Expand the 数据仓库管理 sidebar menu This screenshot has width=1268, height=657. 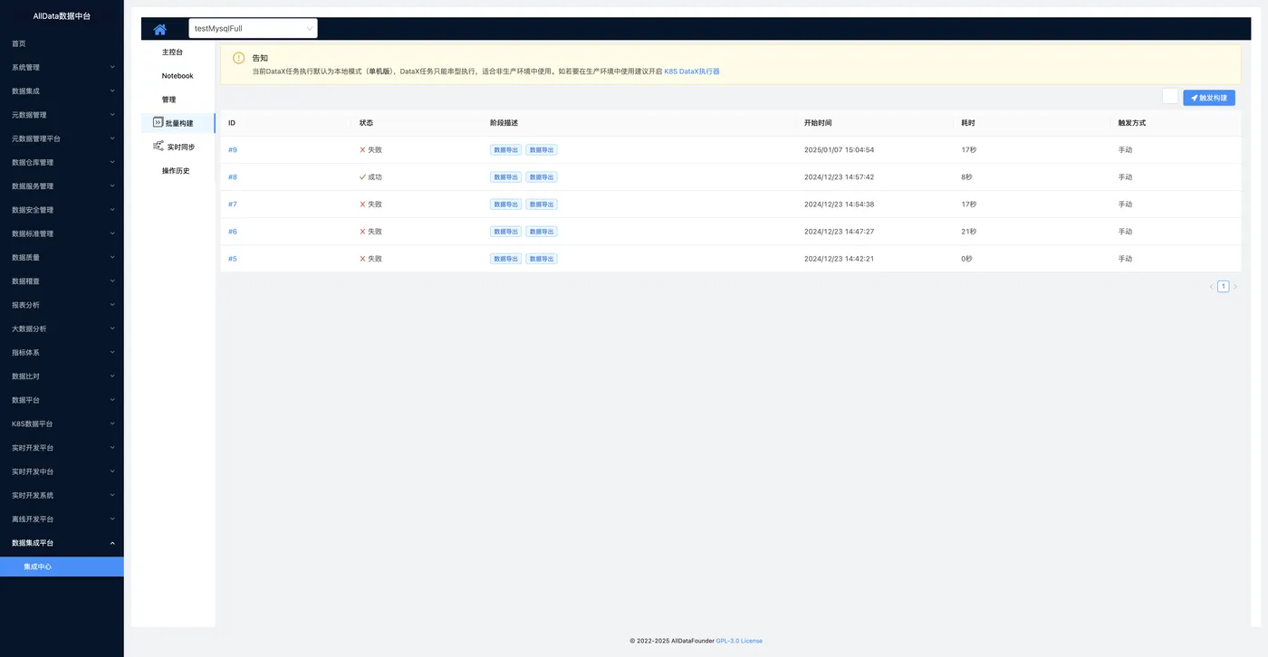(62, 162)
